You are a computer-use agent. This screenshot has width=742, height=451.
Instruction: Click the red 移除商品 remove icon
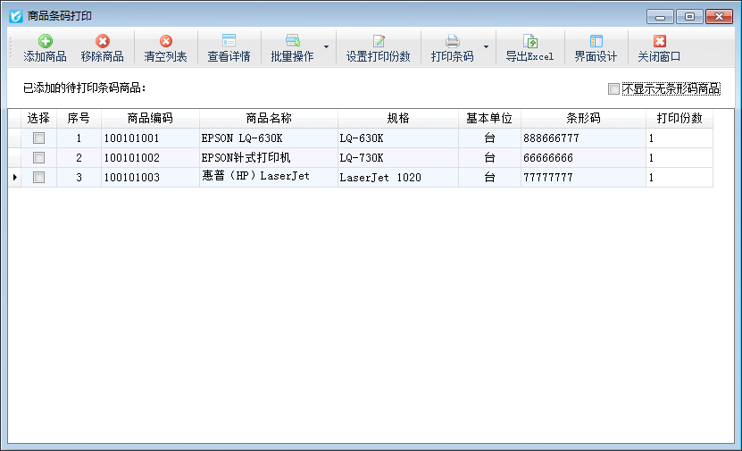pyautogui.click(x=102, y=41)
